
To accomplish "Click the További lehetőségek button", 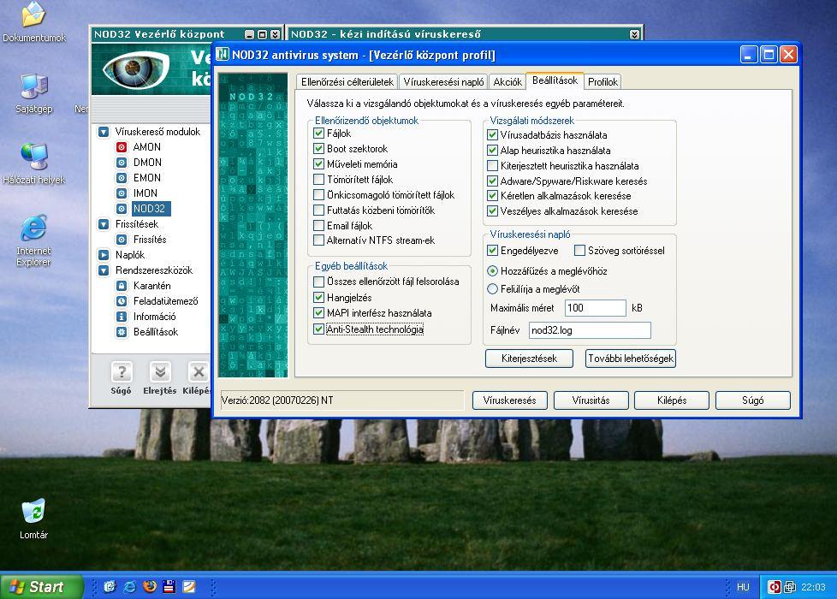I will [631, 359].
